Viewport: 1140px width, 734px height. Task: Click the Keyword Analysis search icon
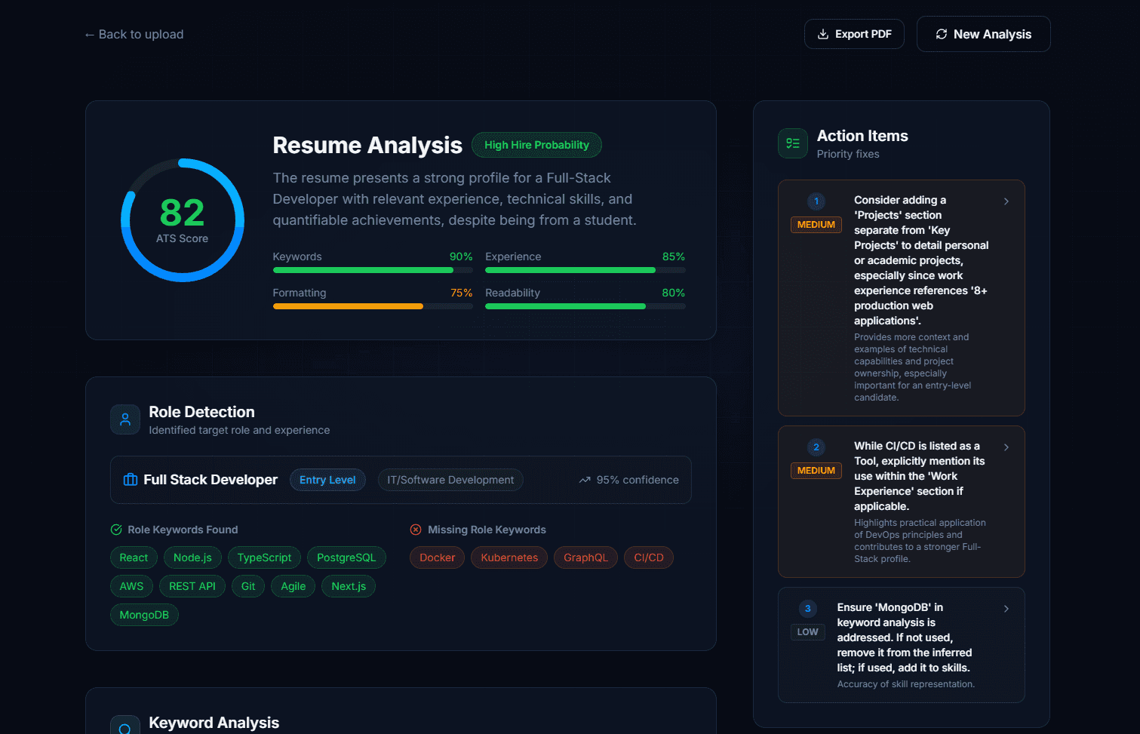125,727
